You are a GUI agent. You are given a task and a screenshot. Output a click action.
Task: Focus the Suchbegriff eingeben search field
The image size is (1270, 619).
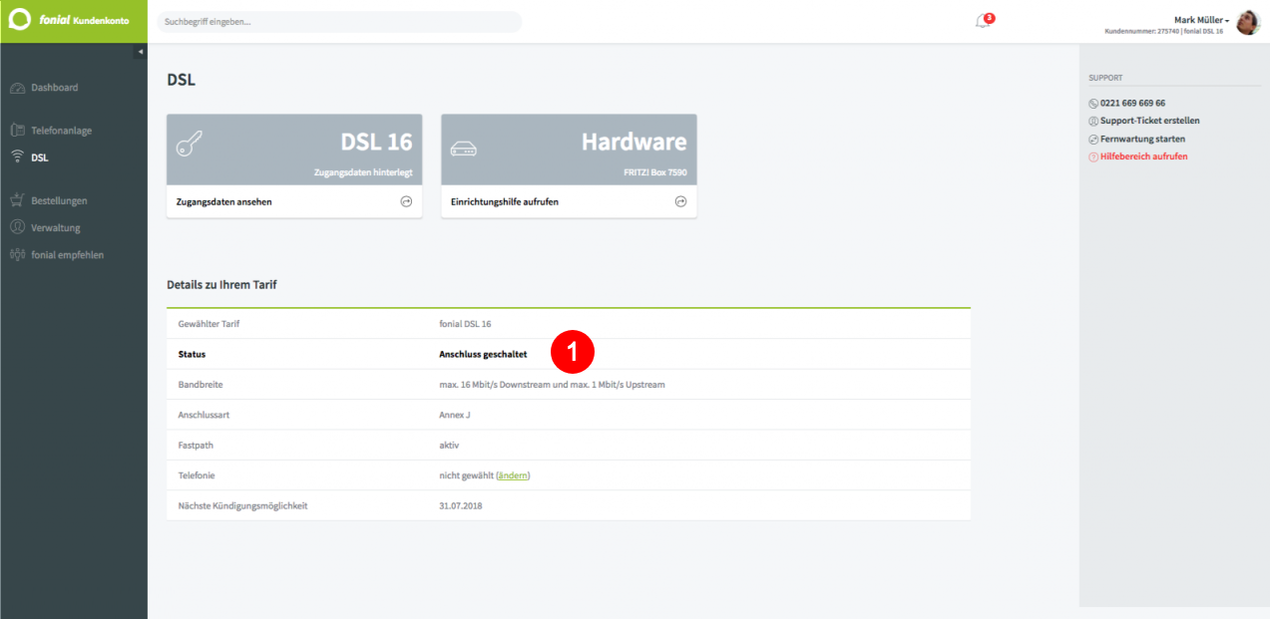point(339,22)
